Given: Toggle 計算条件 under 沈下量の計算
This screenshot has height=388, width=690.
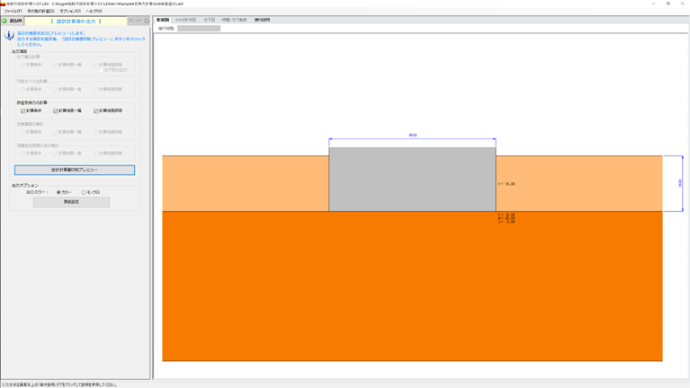Looking at the screenshot, I should [x=31, y=65].
